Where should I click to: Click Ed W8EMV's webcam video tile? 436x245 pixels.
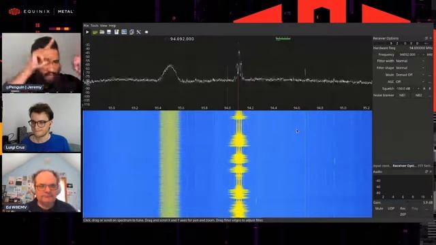pos(42,183)
